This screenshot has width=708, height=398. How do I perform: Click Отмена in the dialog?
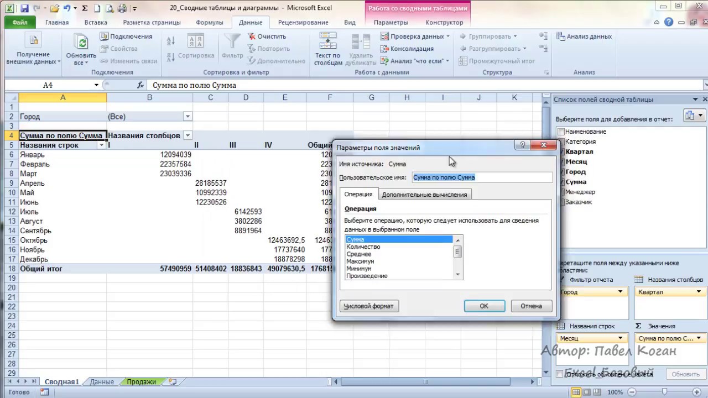point(531,306)
